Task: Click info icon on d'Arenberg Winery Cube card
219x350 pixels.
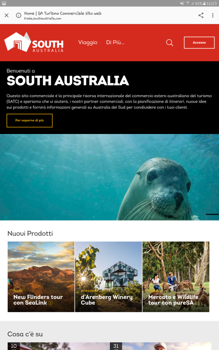Action: (99, 303)
